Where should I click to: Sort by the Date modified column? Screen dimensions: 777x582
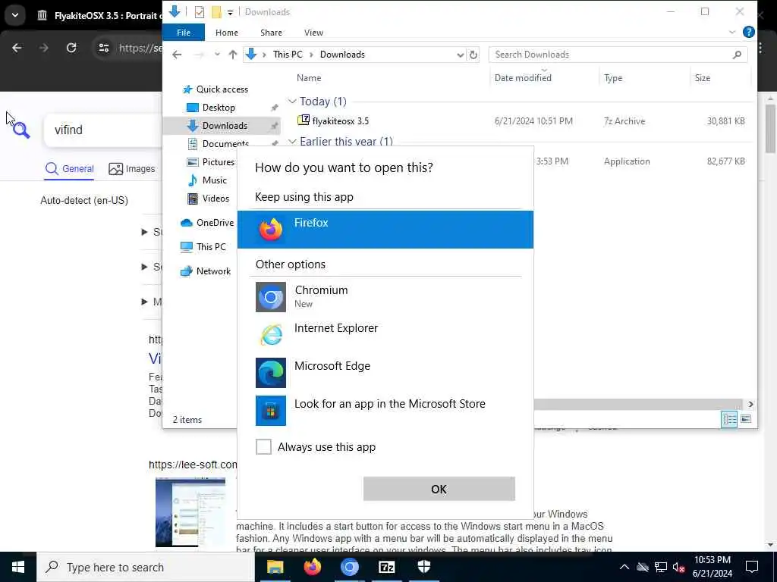pos(523,78)
